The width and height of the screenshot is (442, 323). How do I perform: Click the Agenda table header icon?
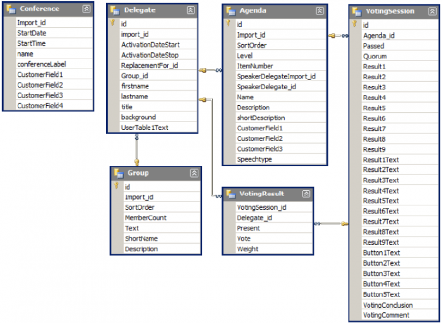[x=230, y=11]
